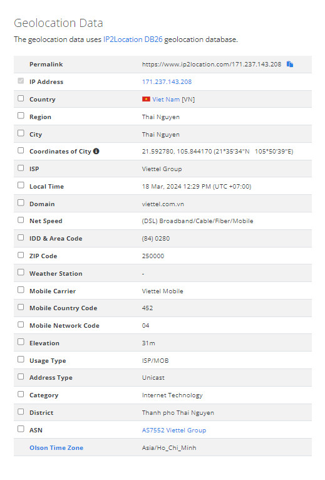Viewport: 325px width, 480px height.
Task: Check the ISP row checkbox
Action: pyautogui.click(x=21, y=168)
